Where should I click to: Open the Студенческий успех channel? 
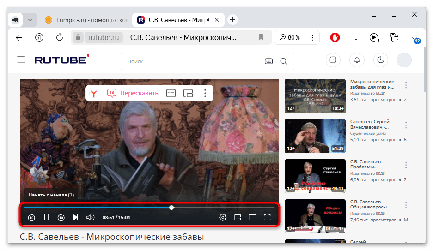(368, 133)
